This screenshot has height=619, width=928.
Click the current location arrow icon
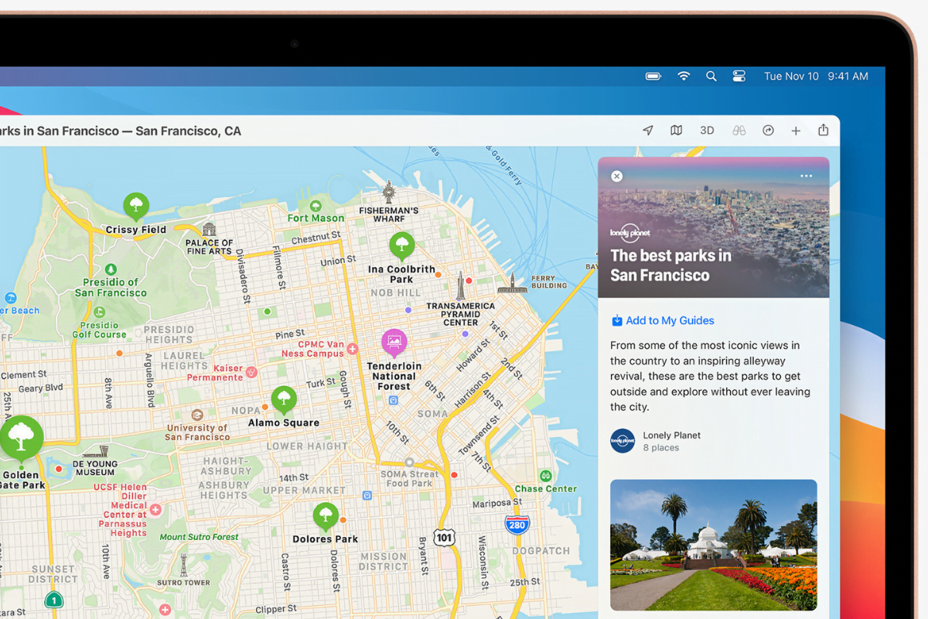(648, 131)
